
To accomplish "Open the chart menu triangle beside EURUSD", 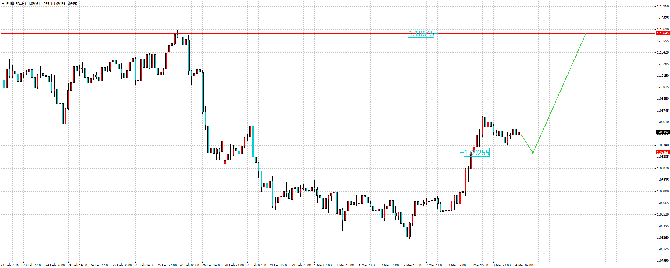I will 3,4.
